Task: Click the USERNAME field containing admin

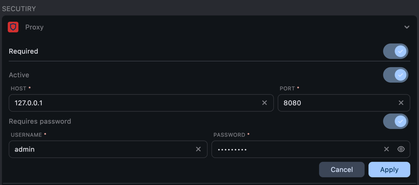Action: (87, 149)
